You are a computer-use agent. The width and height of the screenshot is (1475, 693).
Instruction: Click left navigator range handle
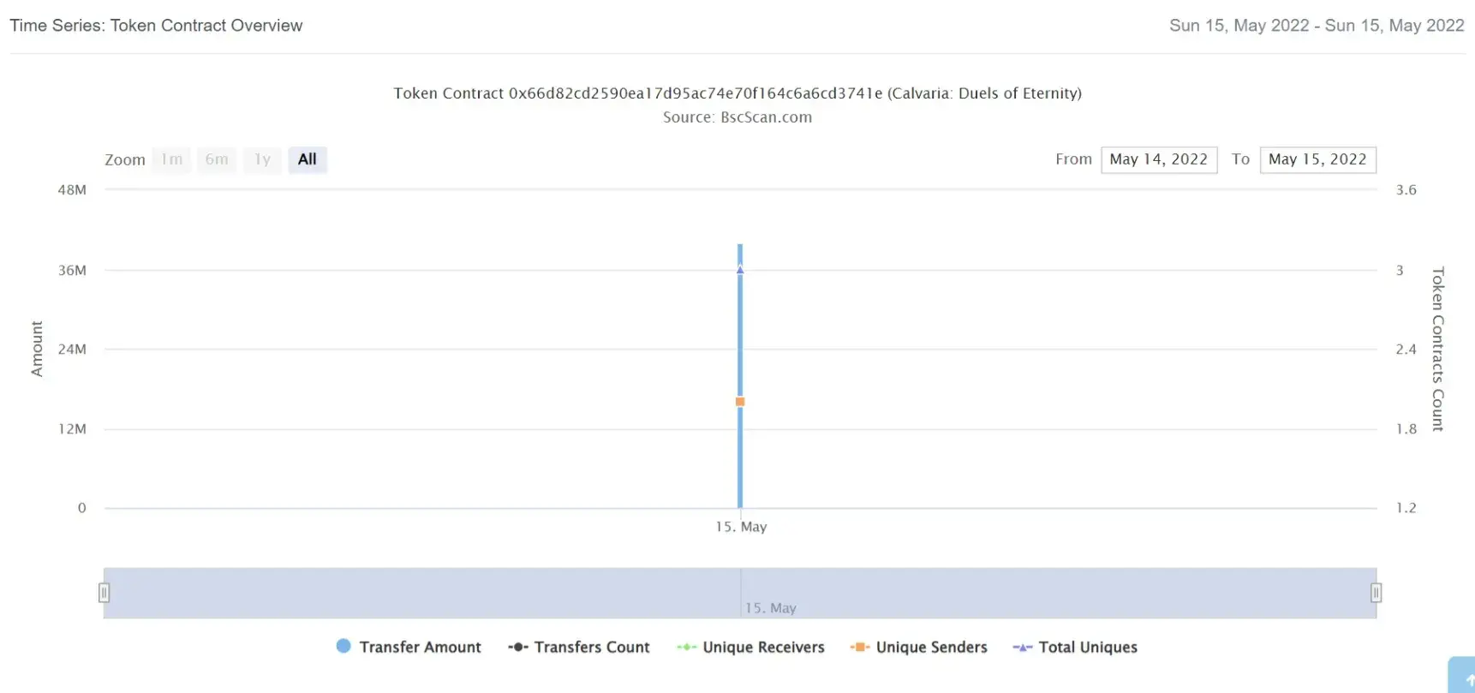(x=104, y=593)
